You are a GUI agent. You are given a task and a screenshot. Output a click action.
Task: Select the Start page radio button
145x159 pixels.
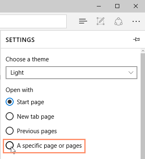[10, 102]
